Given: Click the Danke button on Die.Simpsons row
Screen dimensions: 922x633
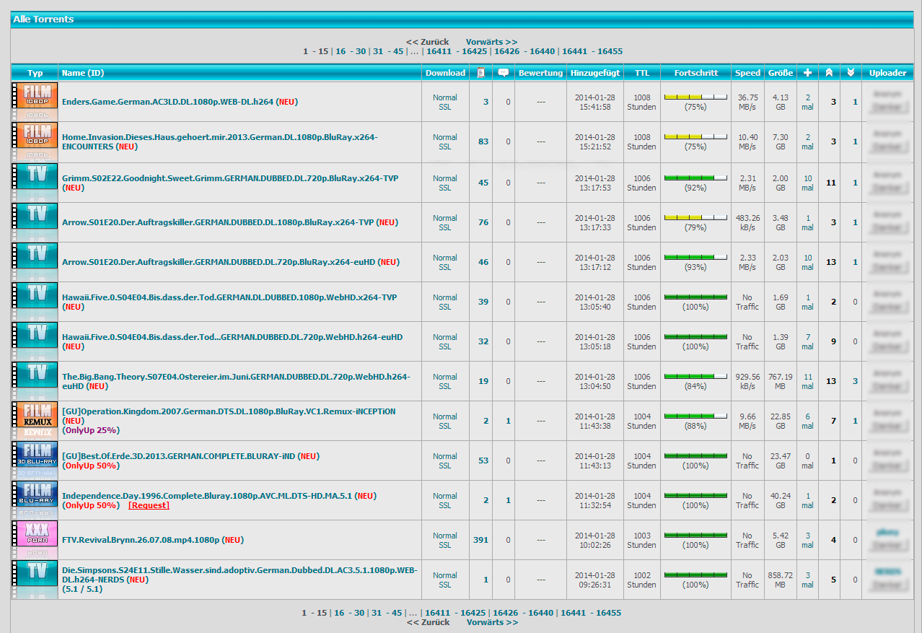Looking at the screenshot, I should (x=887, y=585).
